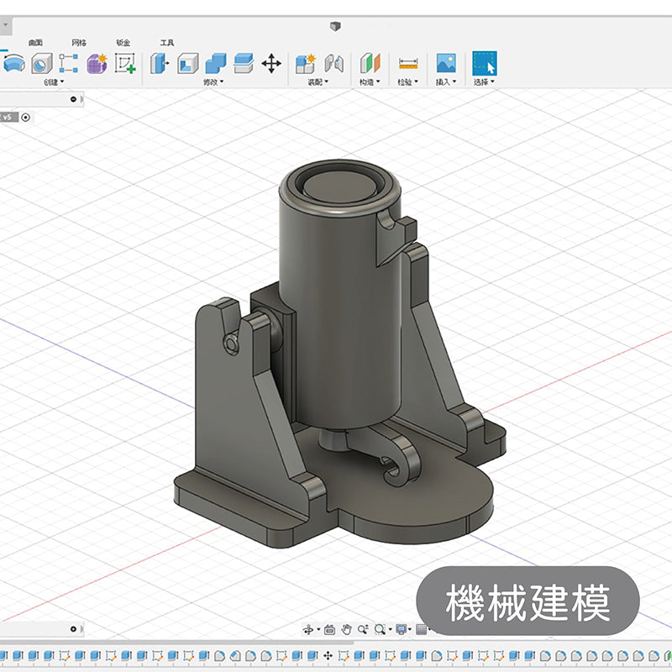Expand the 修改 dropdown menu

tap(213, 81)
